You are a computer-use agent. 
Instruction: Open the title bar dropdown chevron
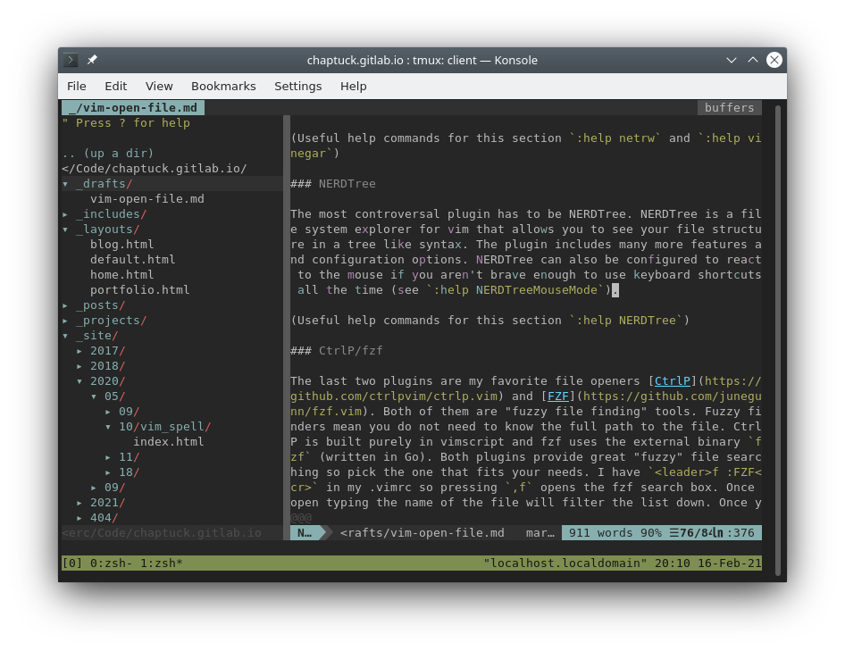[732, 60]
